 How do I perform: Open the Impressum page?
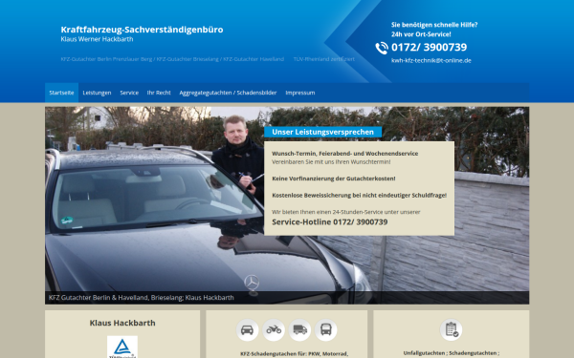(x=300, y=93)
